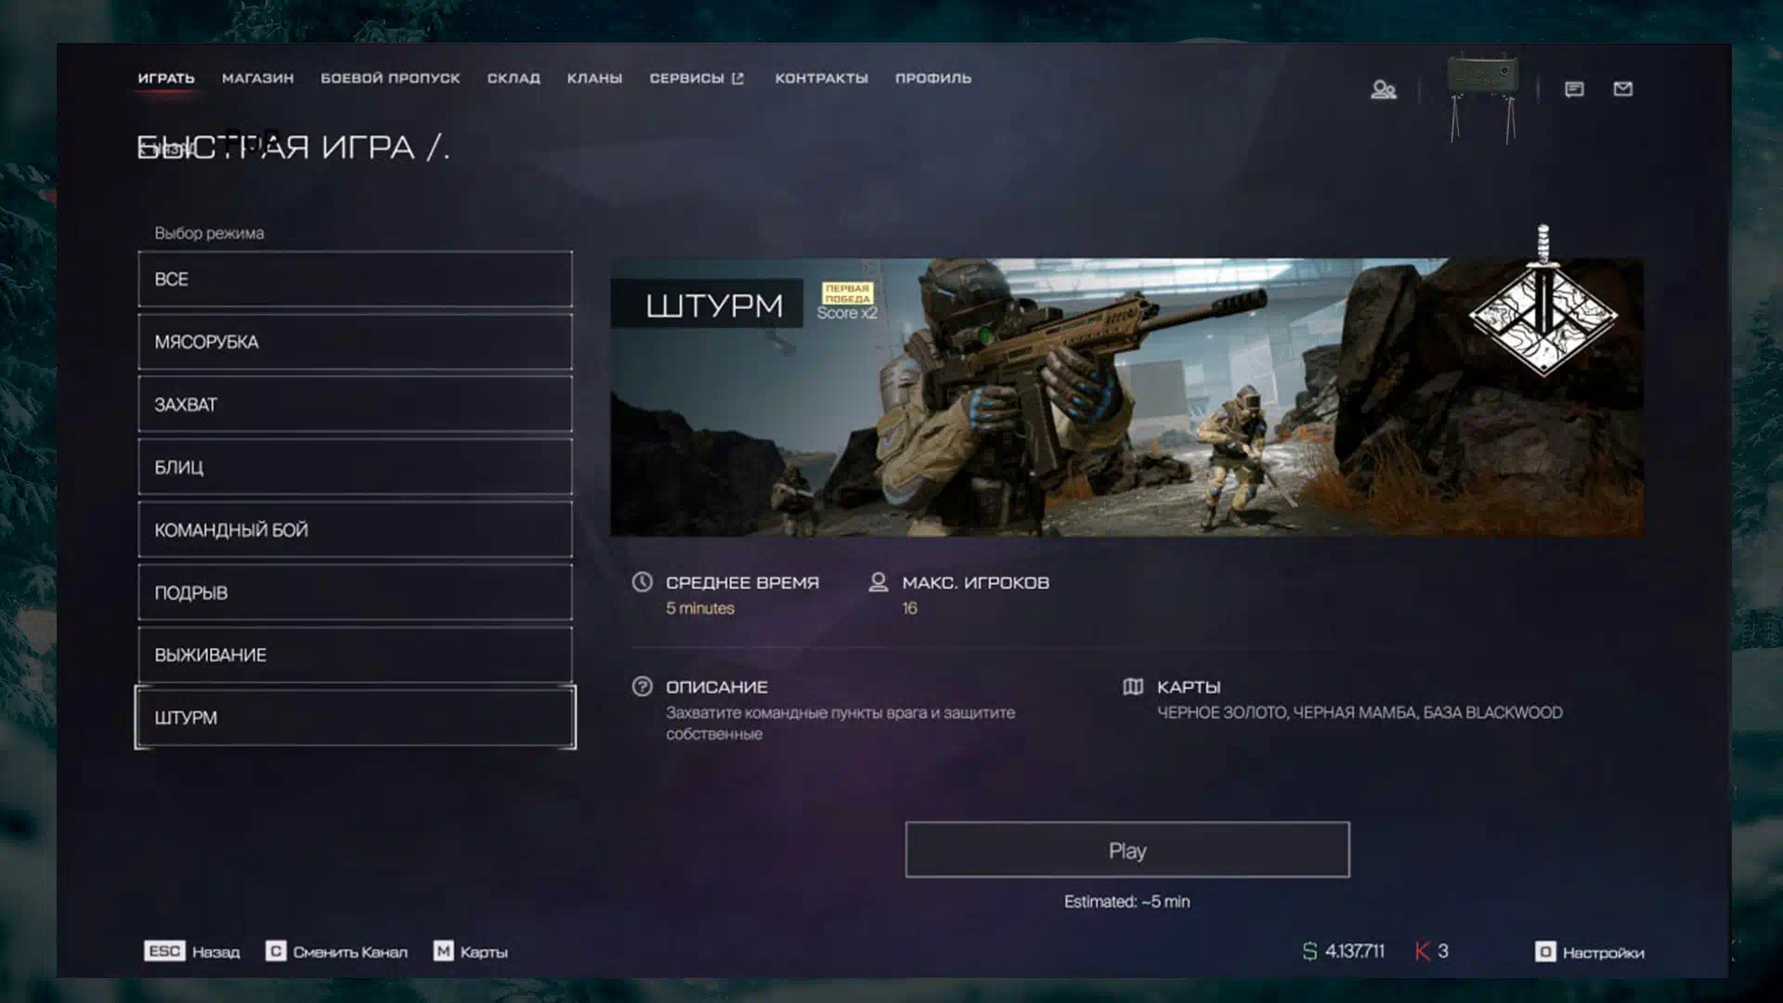Select the Командный бой mode

[355, 529]
